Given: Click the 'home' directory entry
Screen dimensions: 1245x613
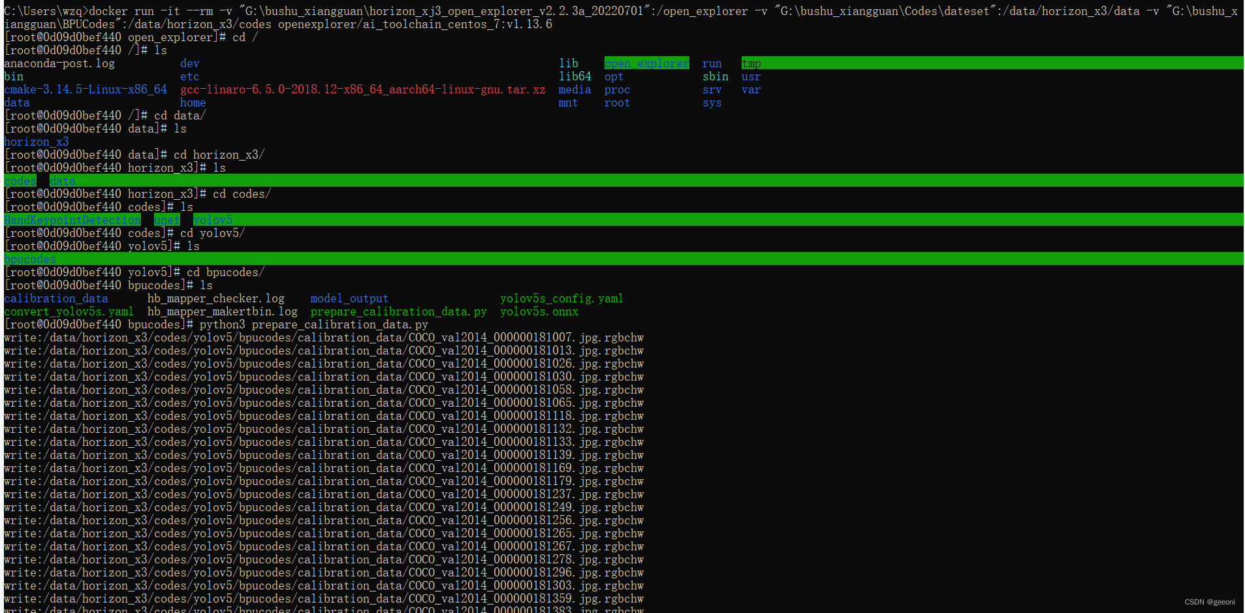Looking at the screenshot, I should [x=193, y=102].
